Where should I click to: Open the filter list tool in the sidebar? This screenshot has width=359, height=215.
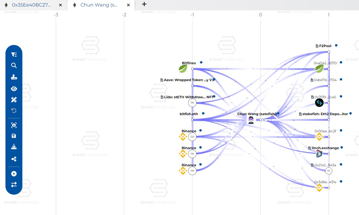click(14, 54)
